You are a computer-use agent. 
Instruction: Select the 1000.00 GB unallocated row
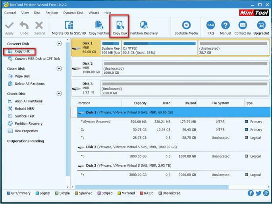click(x=174, y=156)
